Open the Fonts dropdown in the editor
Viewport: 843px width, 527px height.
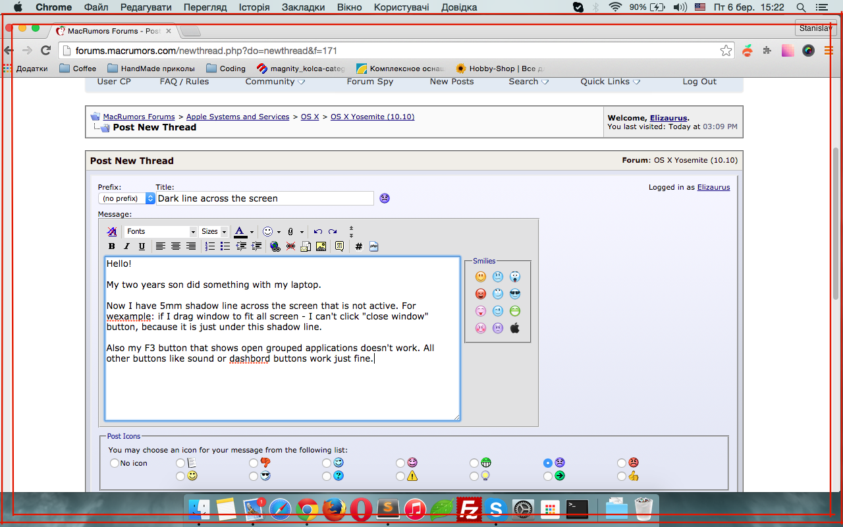[x=161, y=231]
